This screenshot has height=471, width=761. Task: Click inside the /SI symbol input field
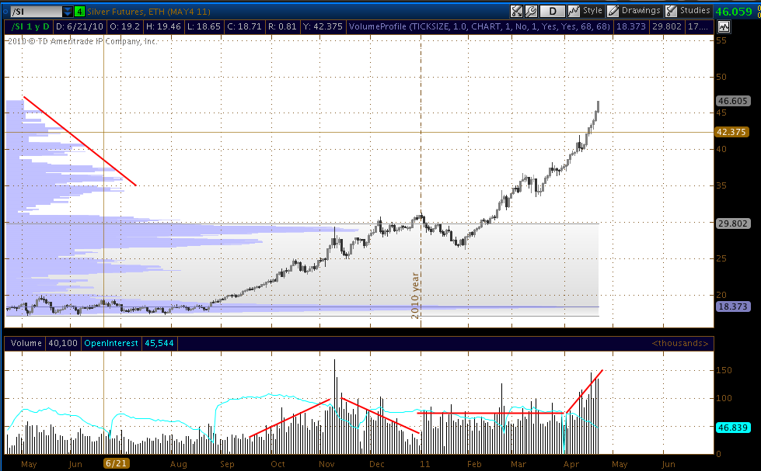[x=35, y=12]
